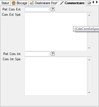This screenshot has width=99, height=107.
Task: Click the tab strip left arrow
Action: click(x=93, y=2)
